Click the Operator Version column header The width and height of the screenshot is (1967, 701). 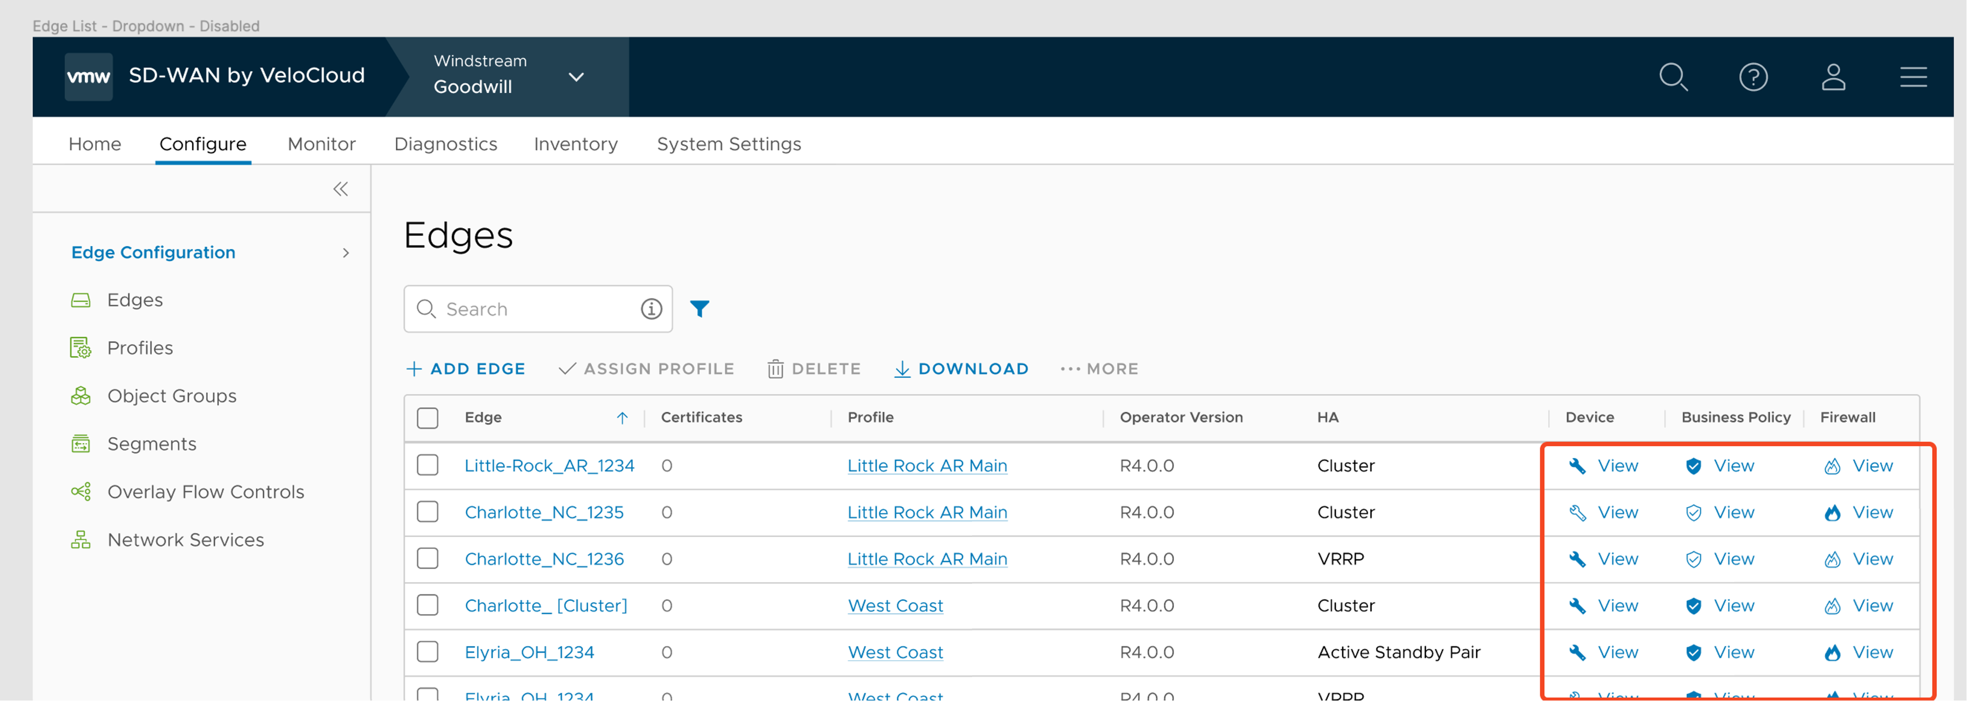click(1181, 417)
